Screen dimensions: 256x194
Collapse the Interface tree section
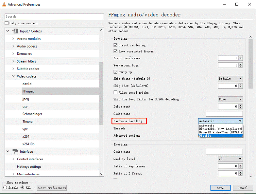(x=8, y=151)
